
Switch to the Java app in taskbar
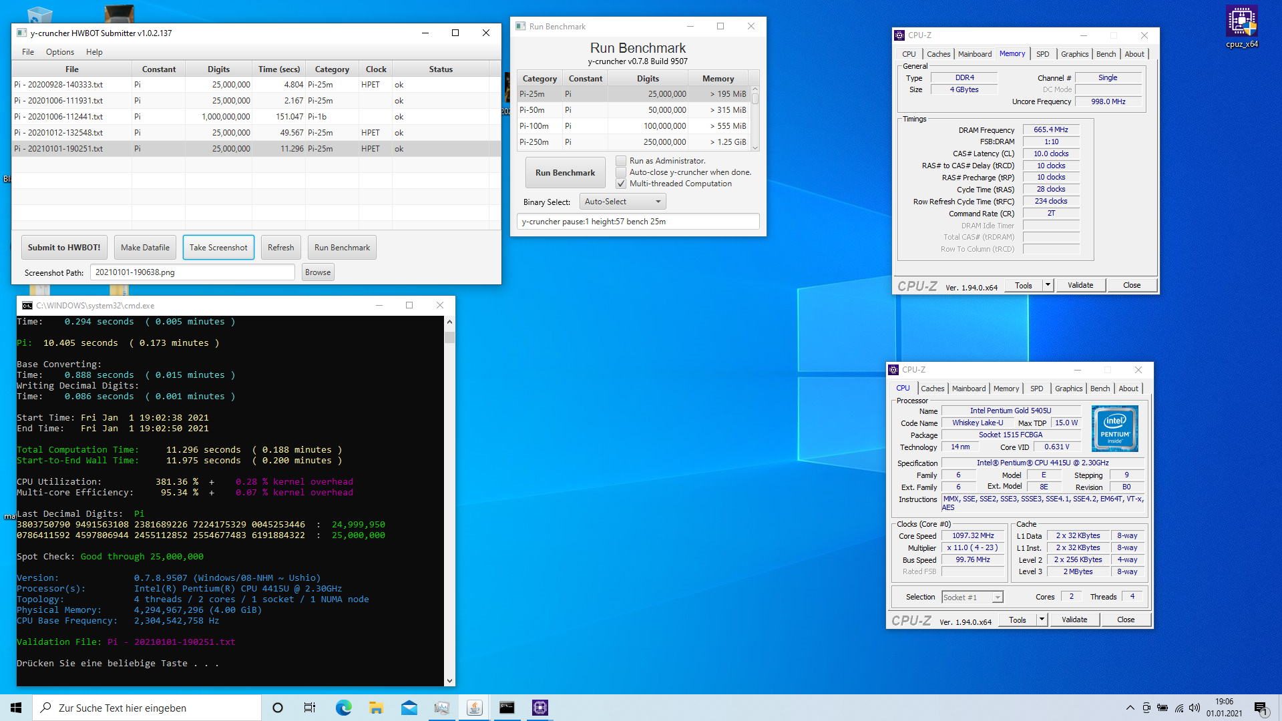[x=474, y=708]
